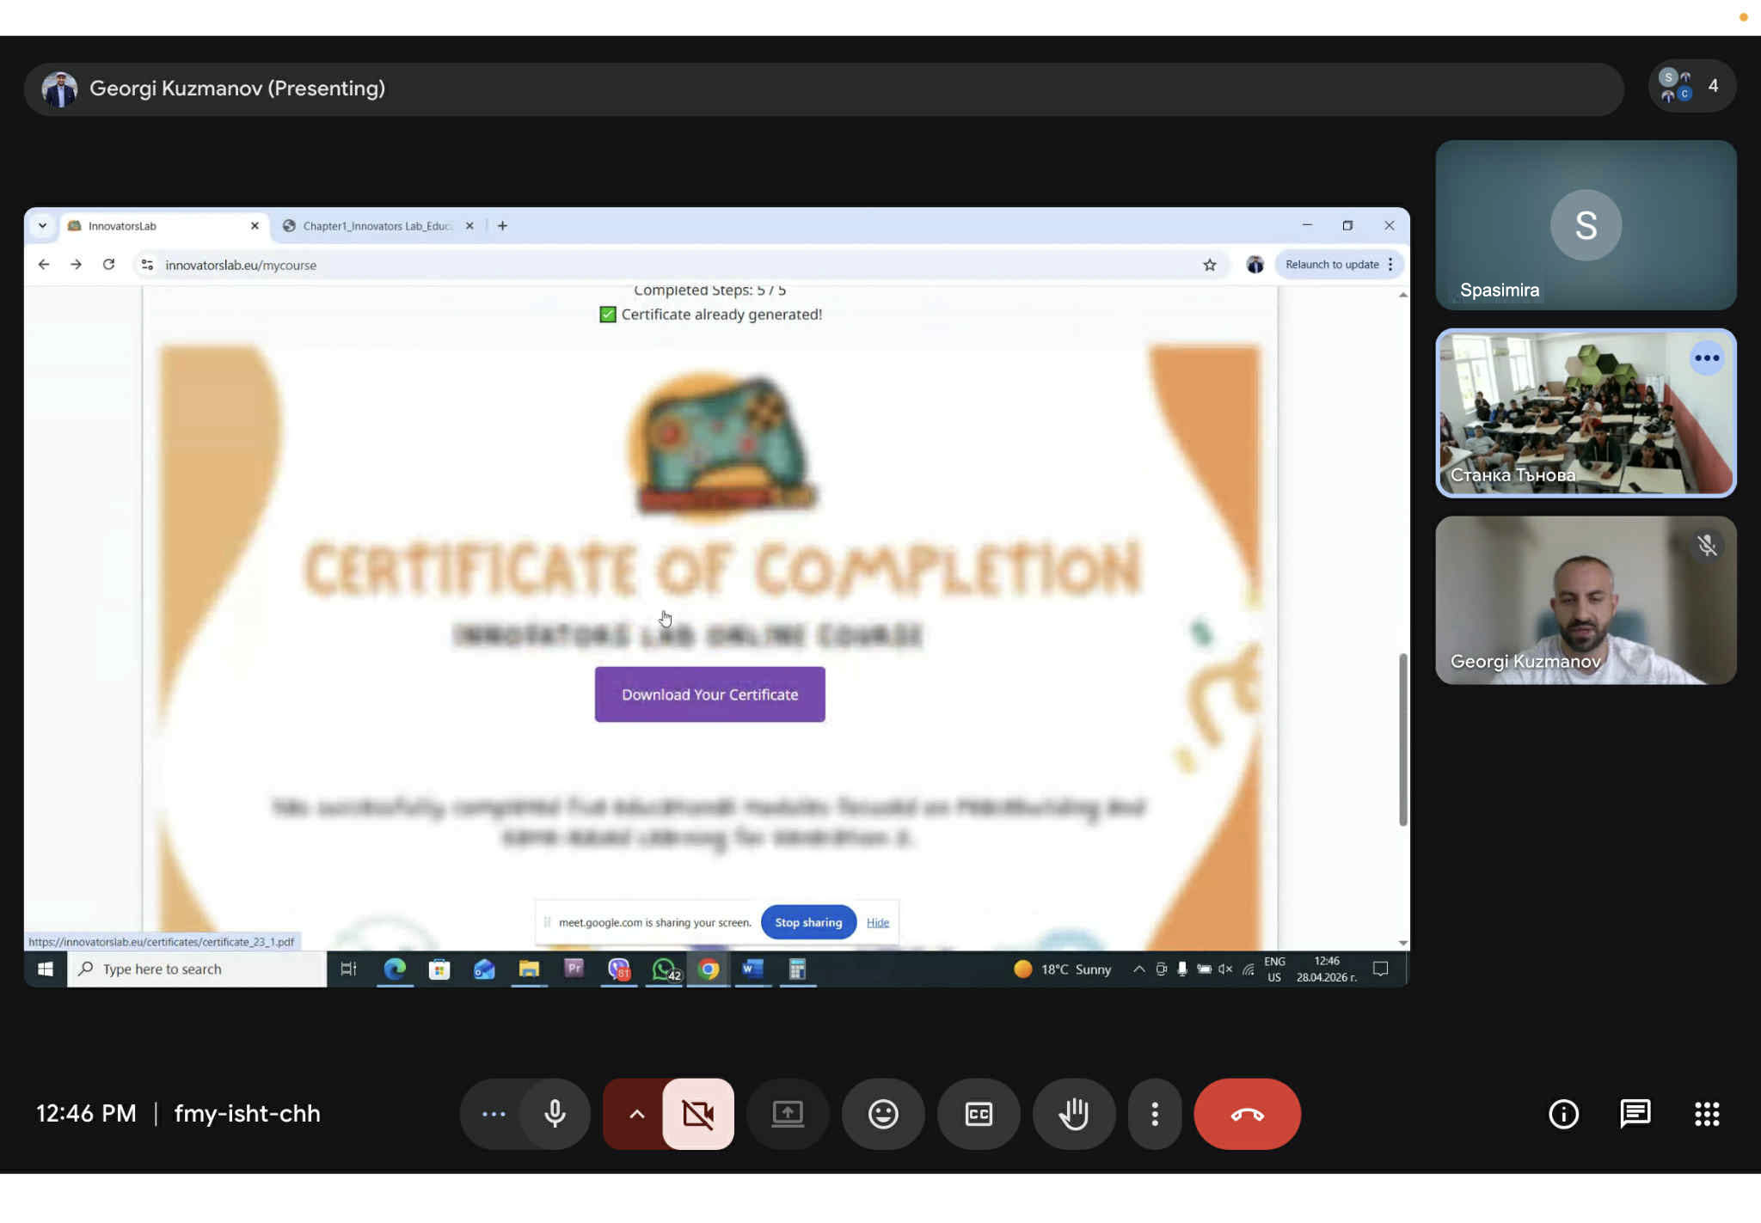Open WhatsApp from taskbar
This screenshot has width=1761, height=1223.
pos(665,969)
